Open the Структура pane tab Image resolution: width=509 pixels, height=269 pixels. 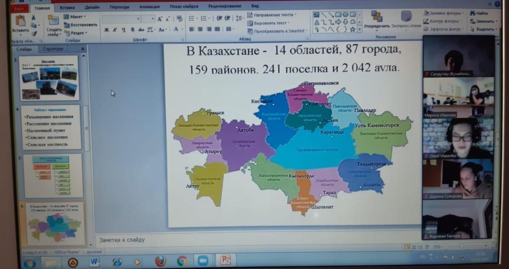53,49
